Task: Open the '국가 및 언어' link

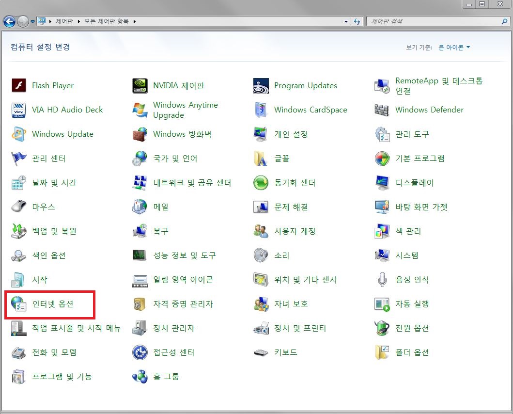Action: pyautogui.click(x=175, y=159)
